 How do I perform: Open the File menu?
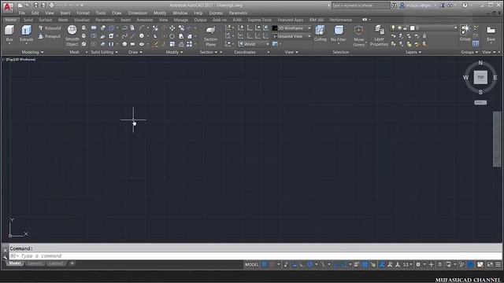pyautogui.click(x=21, y=13)
